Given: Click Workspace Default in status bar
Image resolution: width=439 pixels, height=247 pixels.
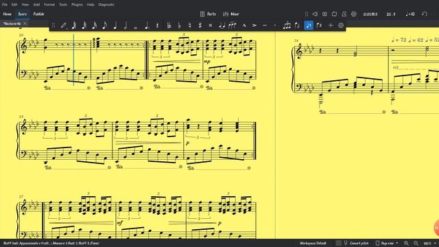Looking at the screenshot, I should [313, 244].
